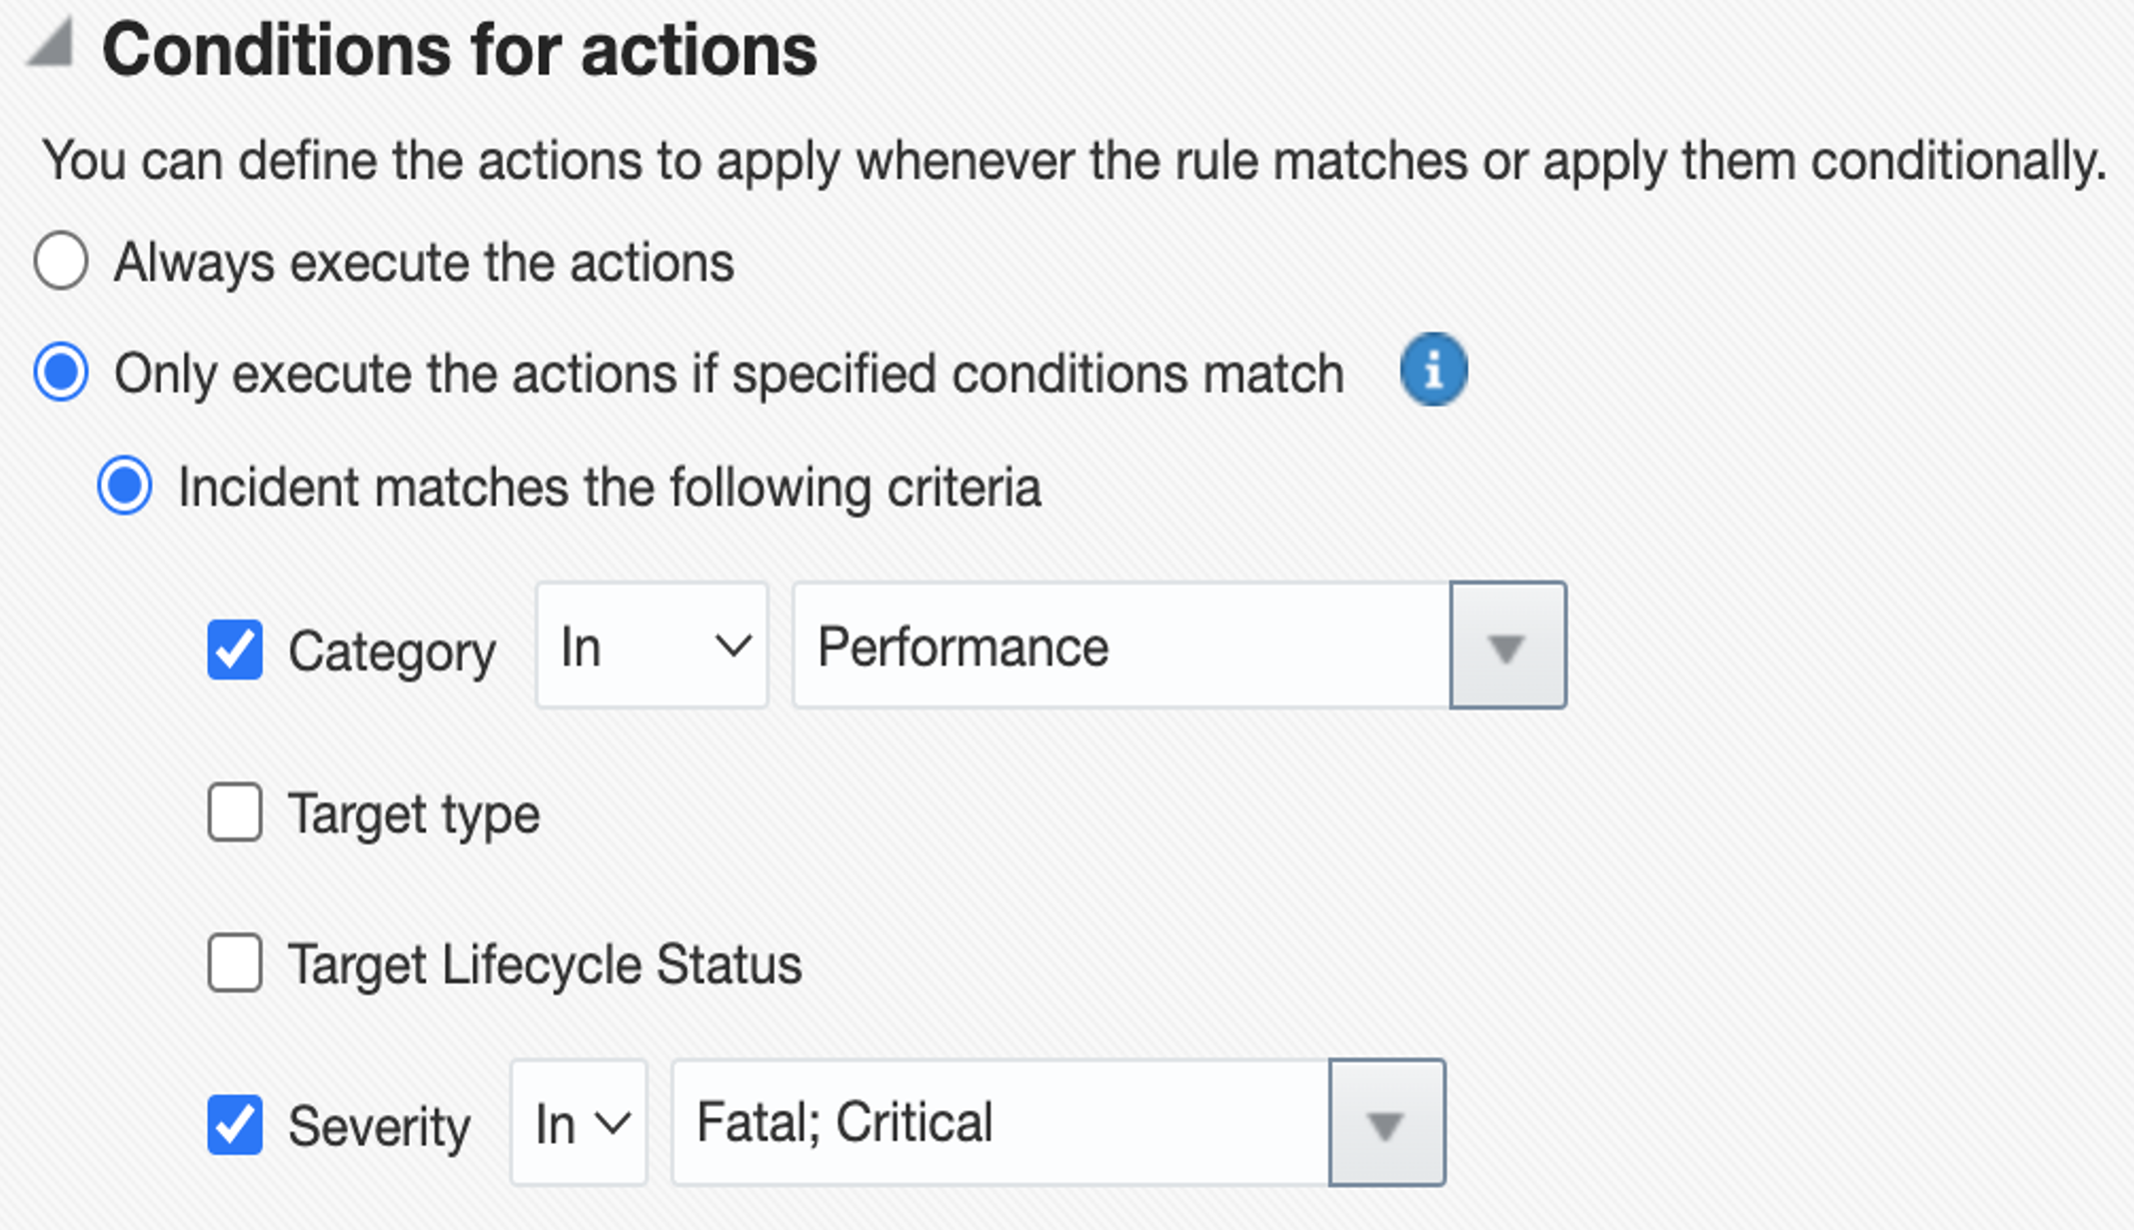Screen dimensions: 2134x1230
Task: Collapse the Conditions for actions section
Action: coord(52,45)
